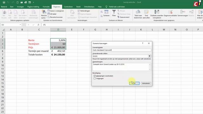Click the formula bar showing 3%
The image size is (203, 114).
pyautogui.click(x=122, y=25)
